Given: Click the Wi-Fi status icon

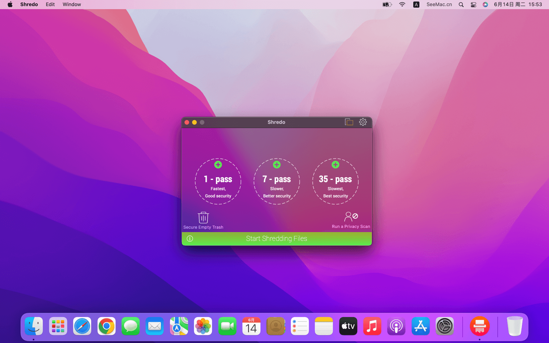Looking at the screenshot, I should pyautogui.click(x=402, y=5).
